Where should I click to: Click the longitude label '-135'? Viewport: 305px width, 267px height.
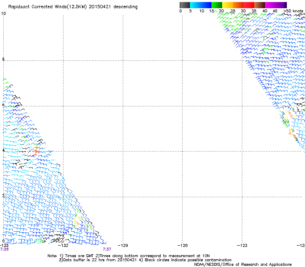4,246
